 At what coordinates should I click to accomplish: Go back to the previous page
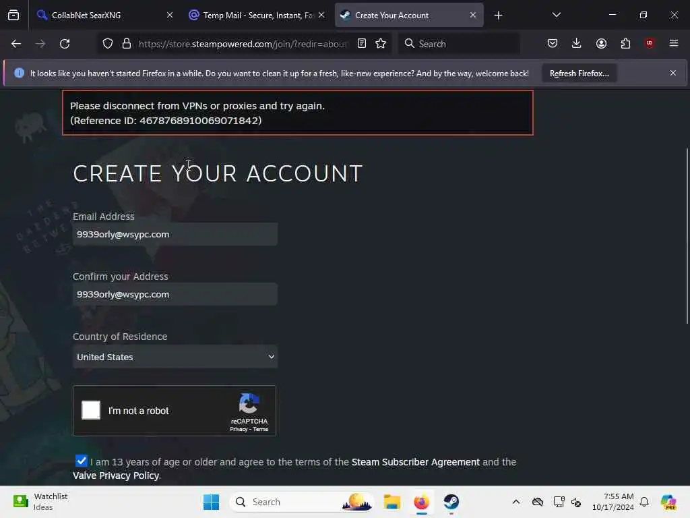coord(16,44)
